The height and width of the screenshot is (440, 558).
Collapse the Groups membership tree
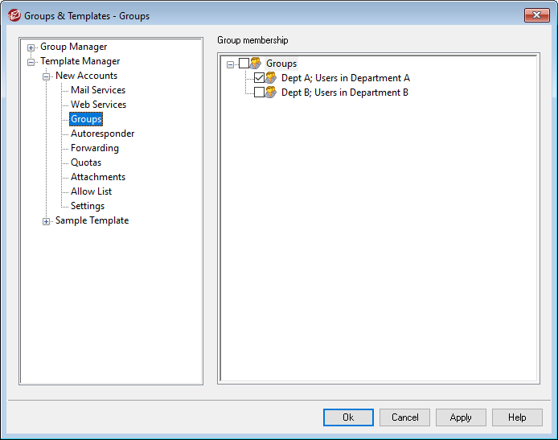(x=231, y=64)
